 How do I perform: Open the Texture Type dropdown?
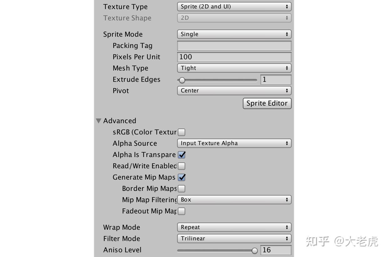point(234,6)
